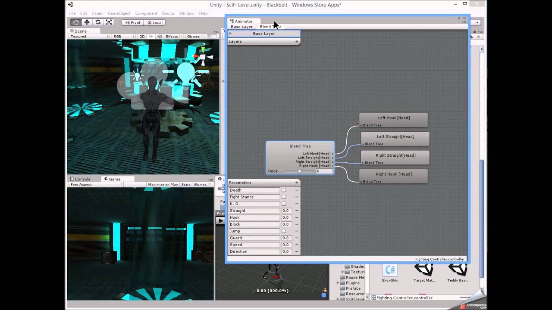
Task: Toggle the Death parameter checkbox
Action: [x=284, y=190]
